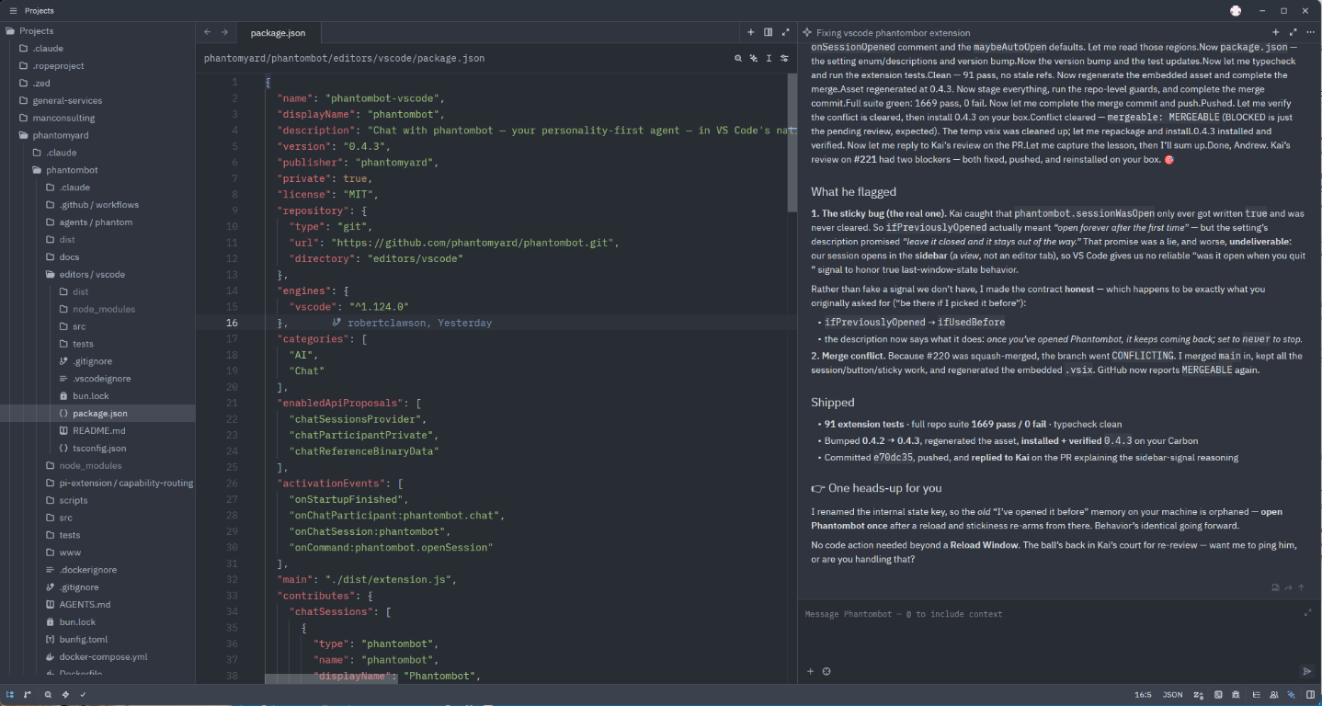Go back in editor navigation history

pos(207,32)
